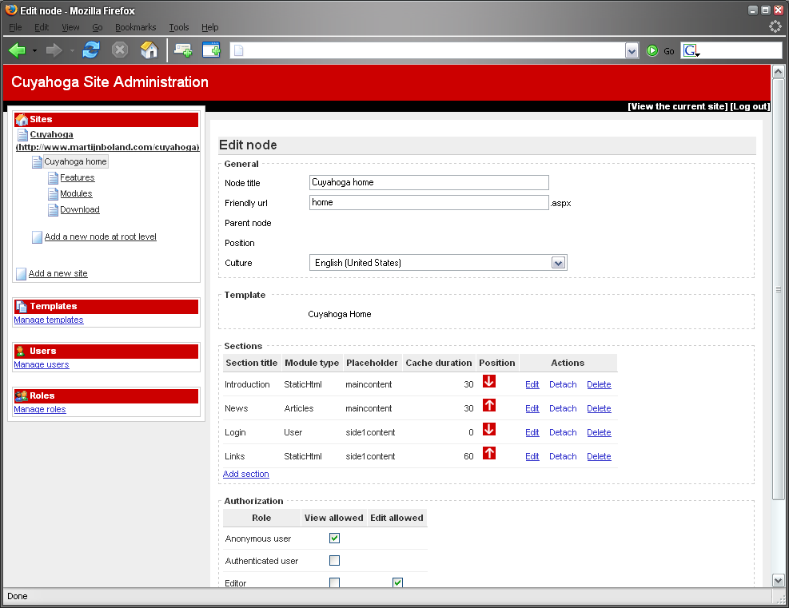Viewport: 789px width, 608px height.
Task: Click the Forward arrow toolbar button
Action: (x=54, y=50)
